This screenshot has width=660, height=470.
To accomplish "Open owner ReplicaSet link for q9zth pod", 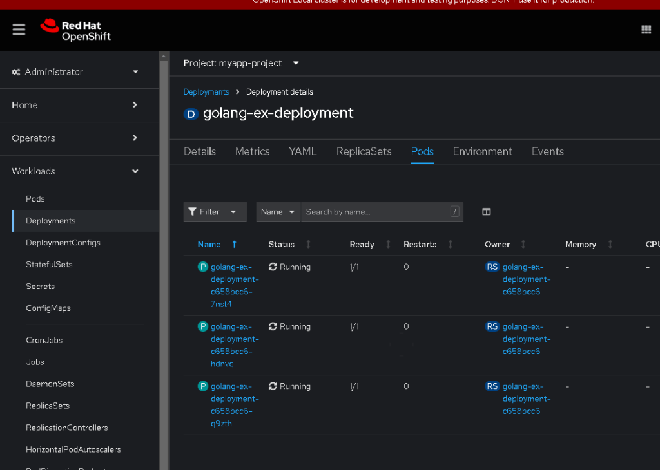I will click(x=527, y=399).
